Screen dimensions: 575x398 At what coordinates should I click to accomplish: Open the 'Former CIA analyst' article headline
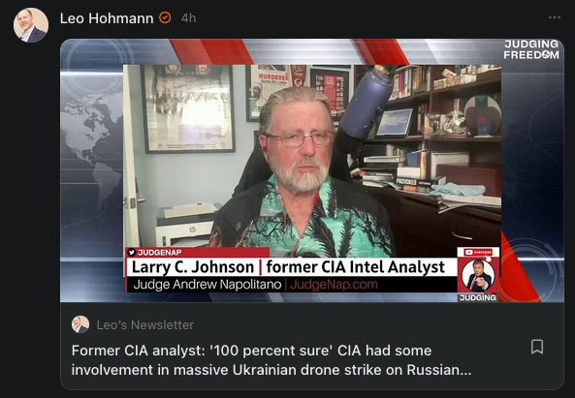272,360
